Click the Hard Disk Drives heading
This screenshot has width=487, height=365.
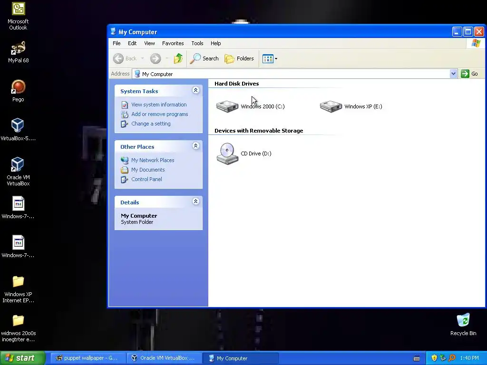[x=236, y=84]
